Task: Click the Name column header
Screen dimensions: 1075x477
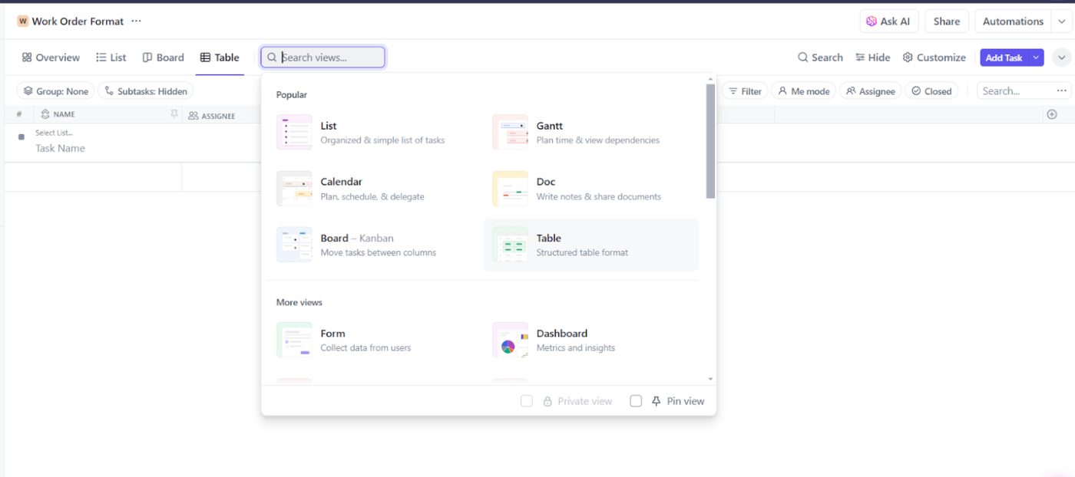Action: [64, 114]
